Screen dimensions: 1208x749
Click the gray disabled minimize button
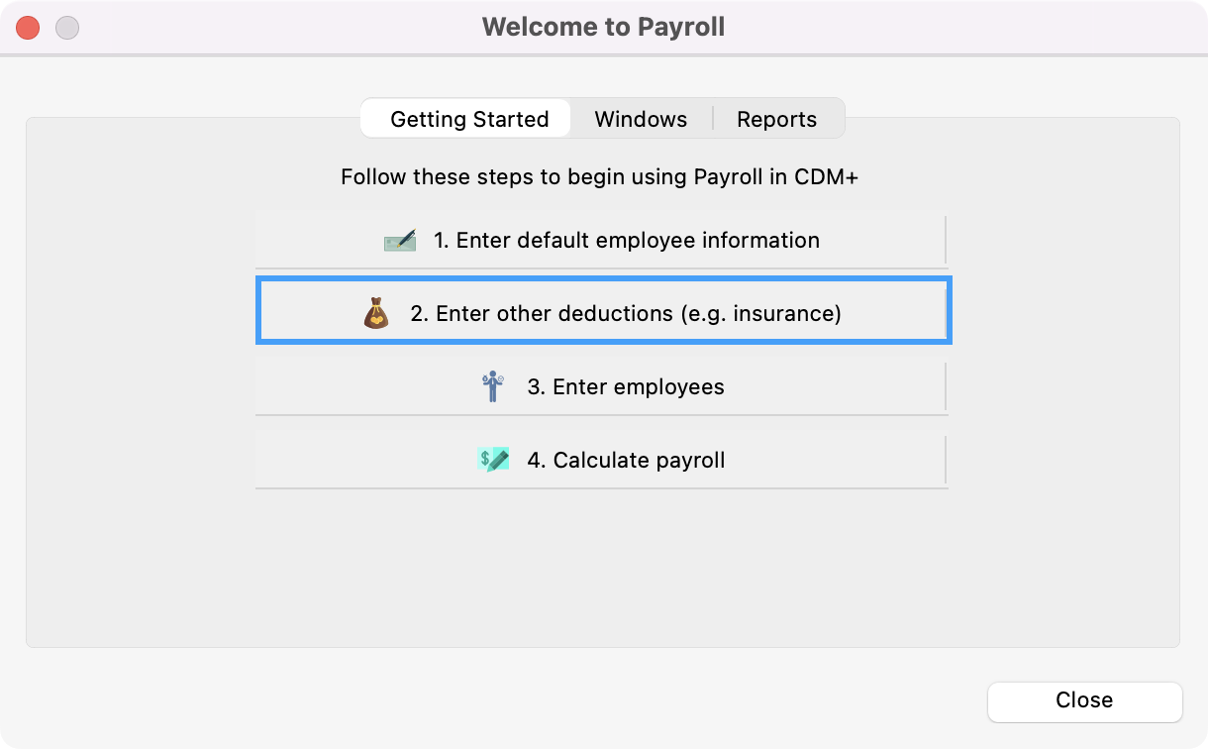[x=67, y=28]
